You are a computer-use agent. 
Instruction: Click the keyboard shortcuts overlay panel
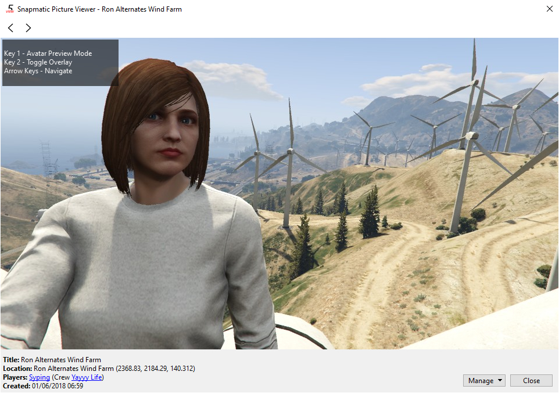click(58, 62)
